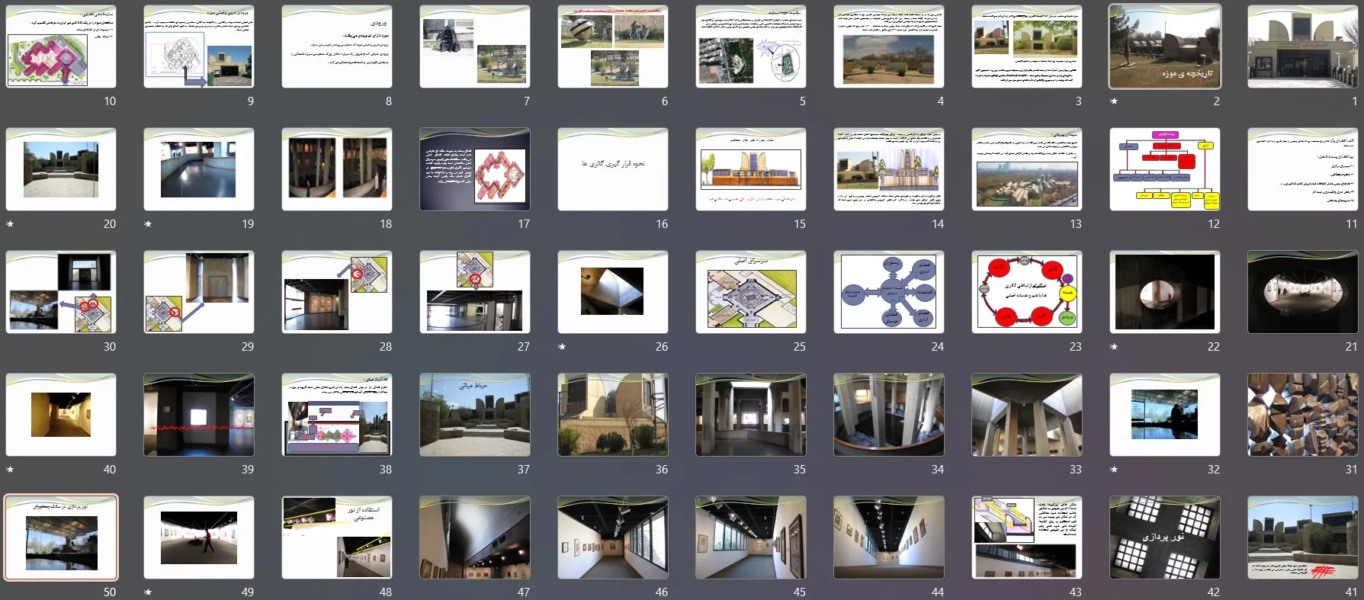The width and height of the screenshot is (1364, 600).
Task: Select slide 31 with the bronze textured wall
Action: coord(1302,415)
